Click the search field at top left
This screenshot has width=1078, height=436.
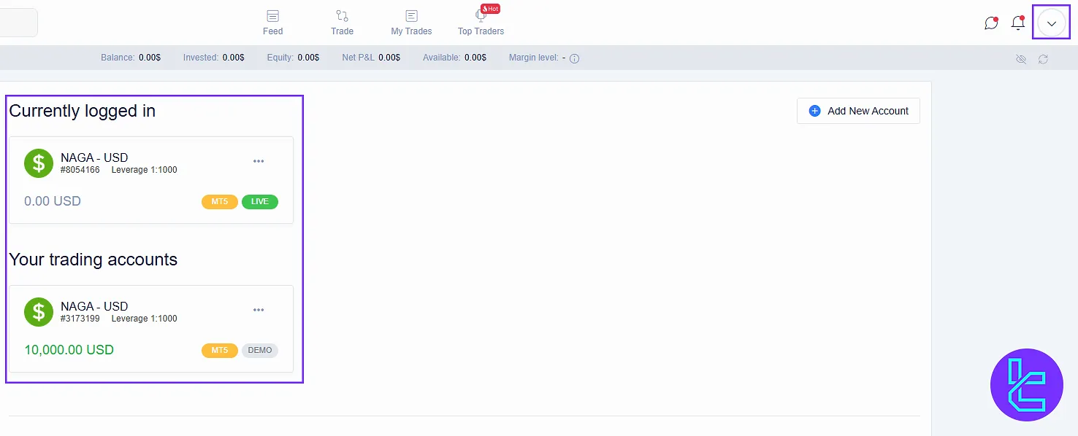pos(18,23)
